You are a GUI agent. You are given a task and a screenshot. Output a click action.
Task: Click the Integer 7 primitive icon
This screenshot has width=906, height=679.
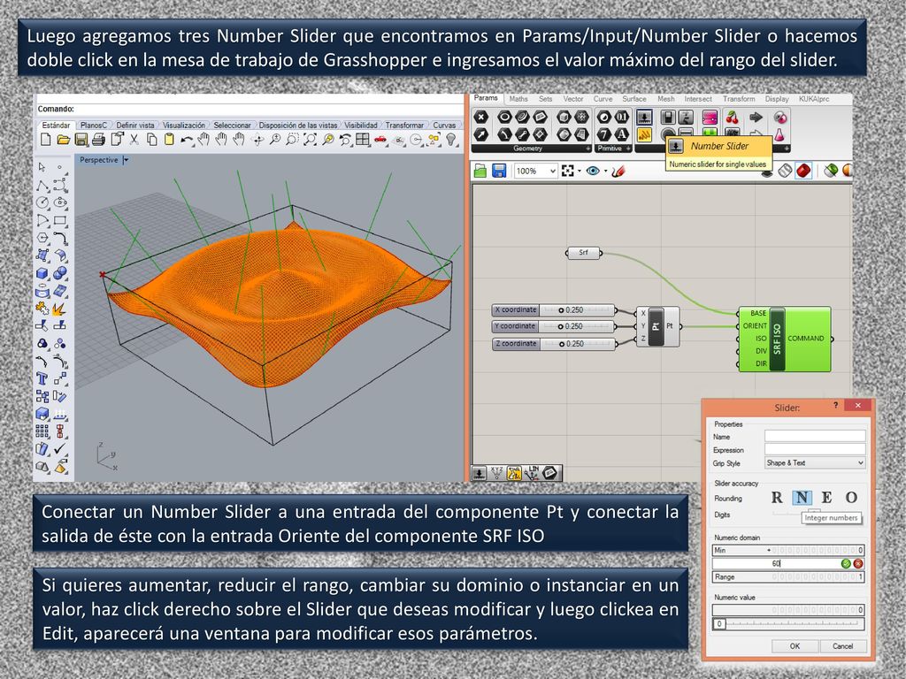603,134
